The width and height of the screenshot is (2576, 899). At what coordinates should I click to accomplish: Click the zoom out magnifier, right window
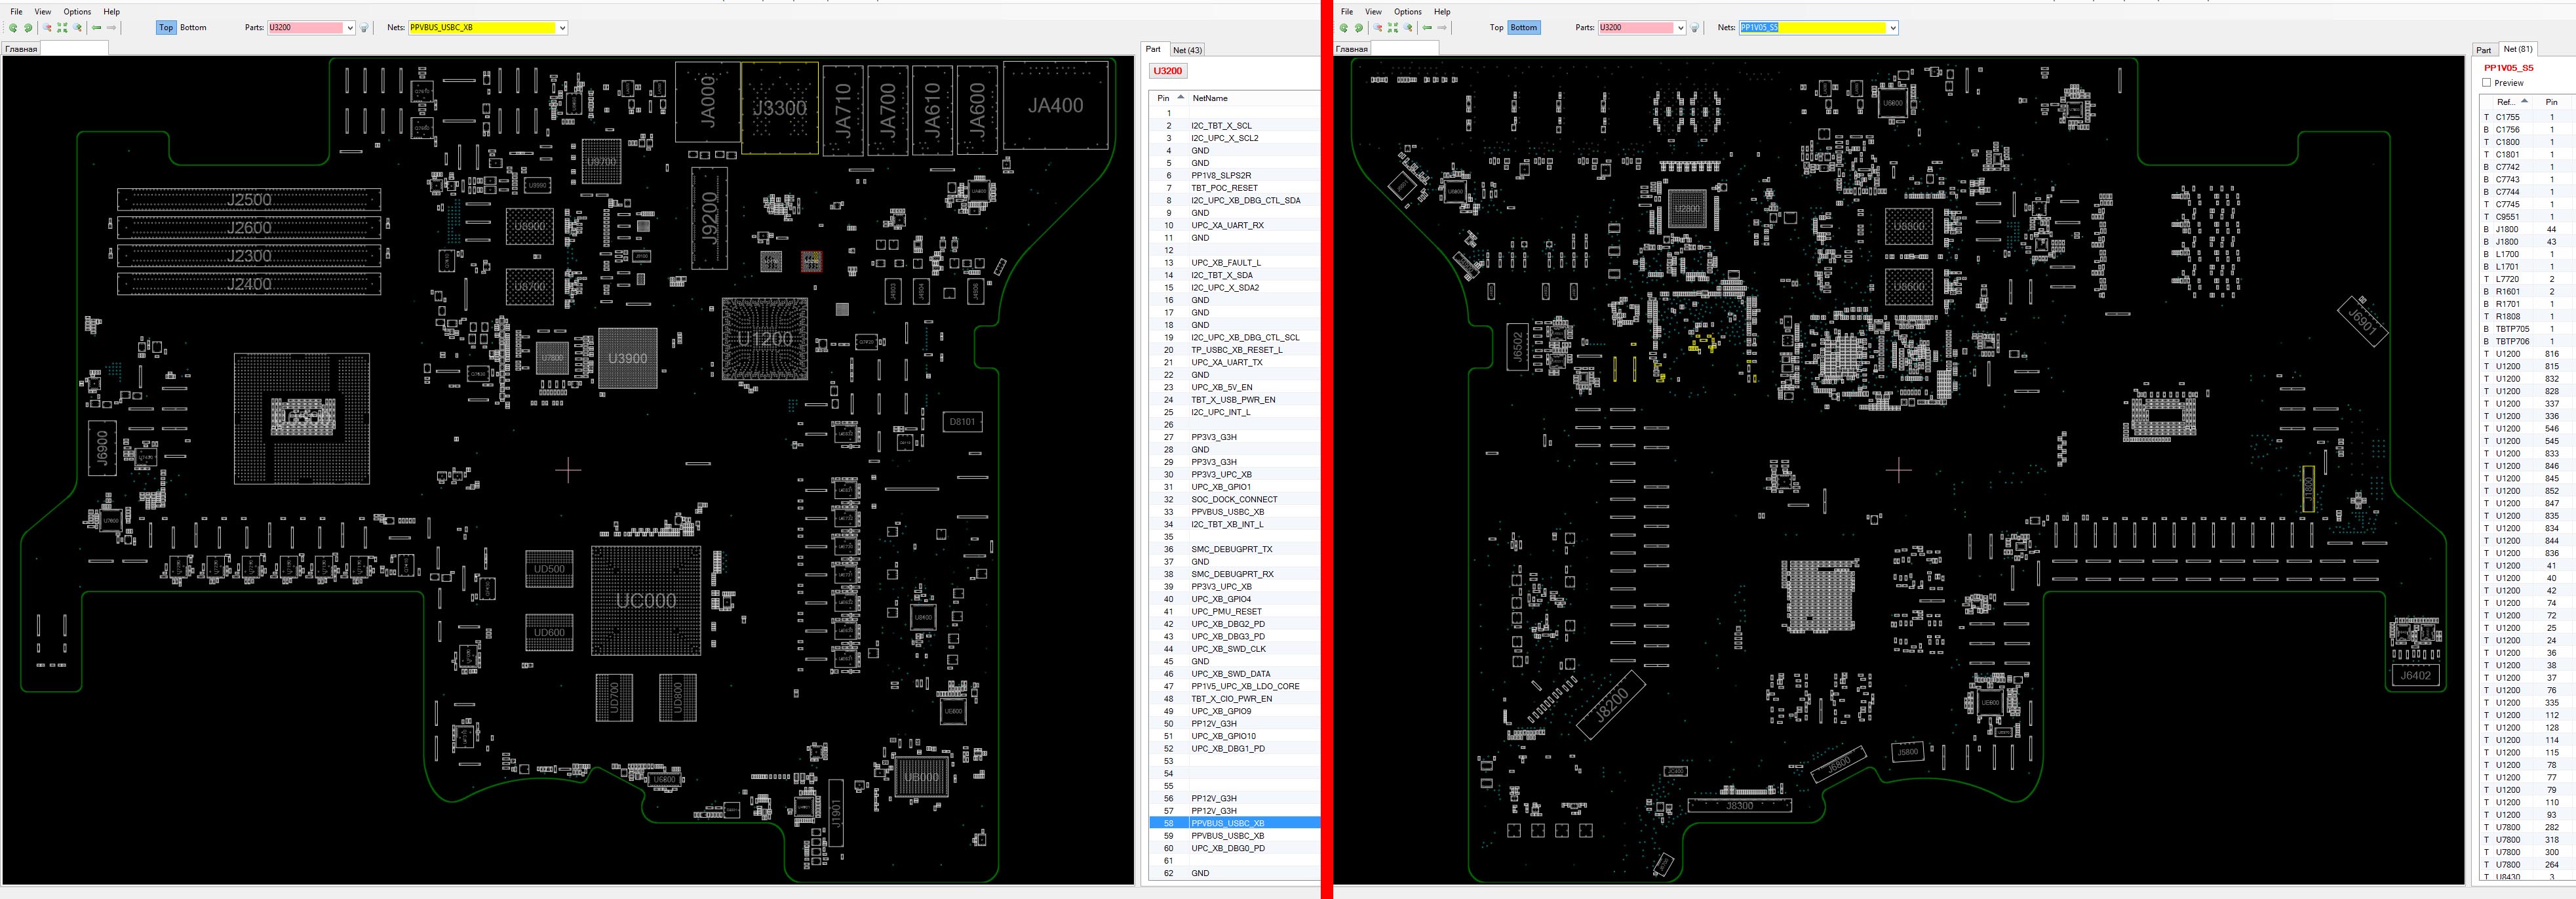tap(1378, 28)
